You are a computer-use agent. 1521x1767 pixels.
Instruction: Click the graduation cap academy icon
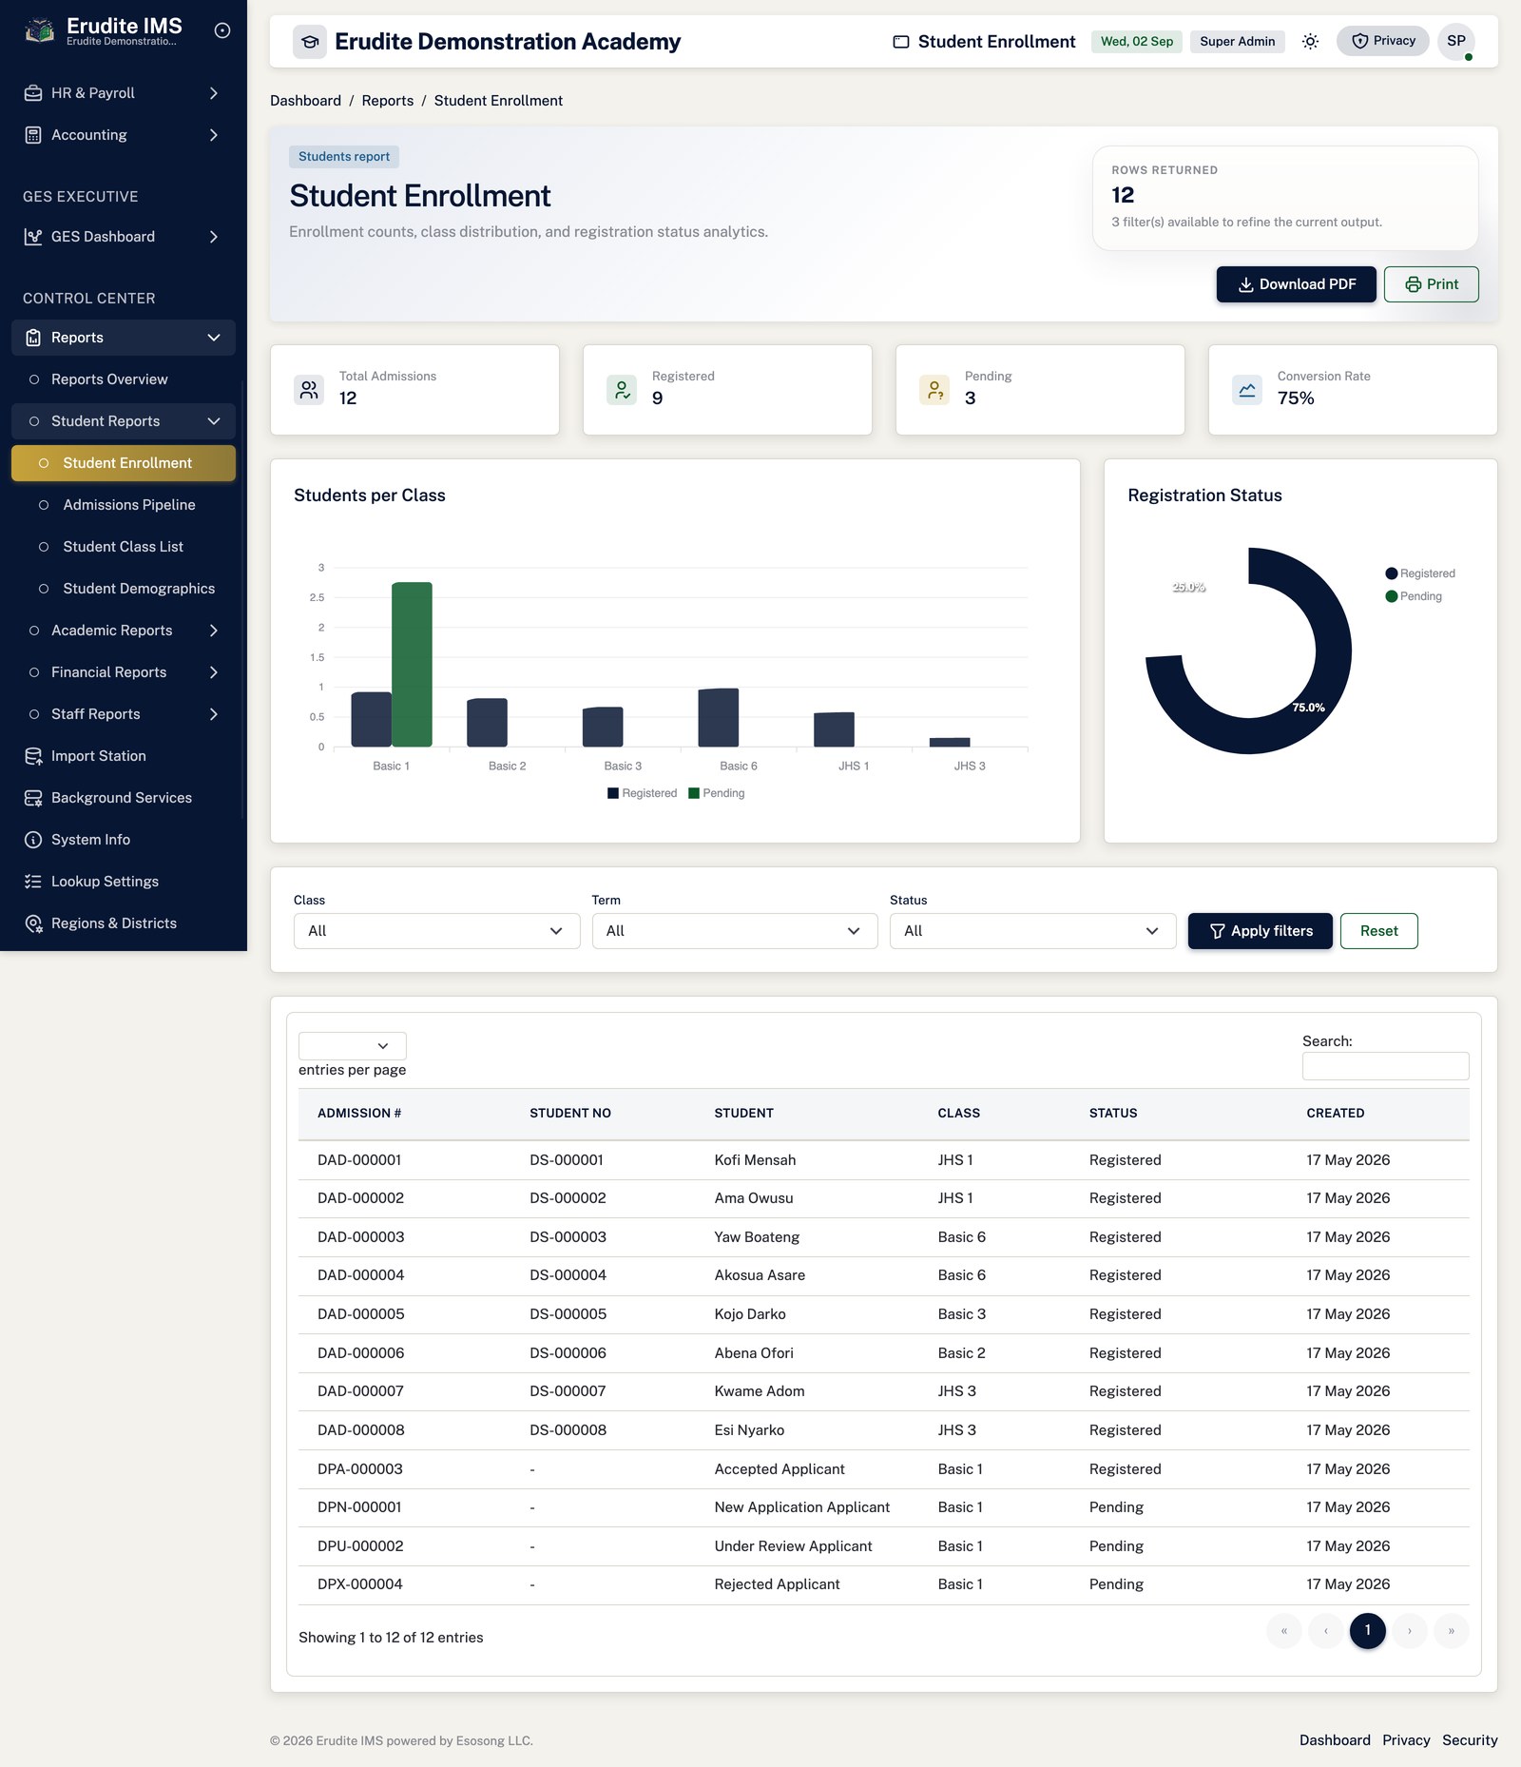click(x=310, y=42)
